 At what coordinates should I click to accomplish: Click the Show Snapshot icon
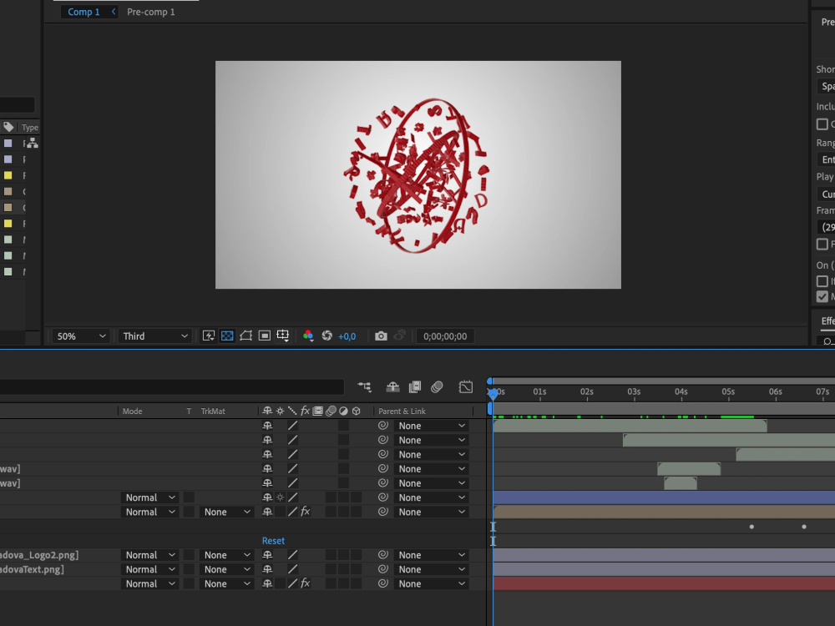[399, 336]
